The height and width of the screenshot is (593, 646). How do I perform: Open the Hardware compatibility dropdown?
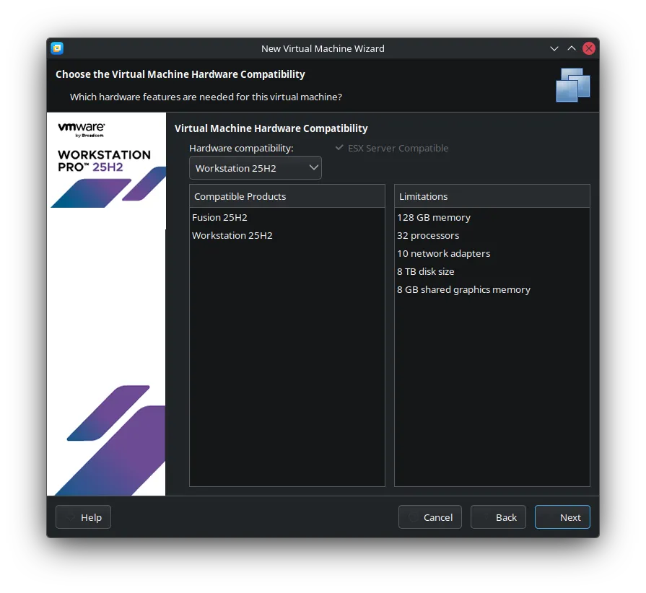click(256, 168)
